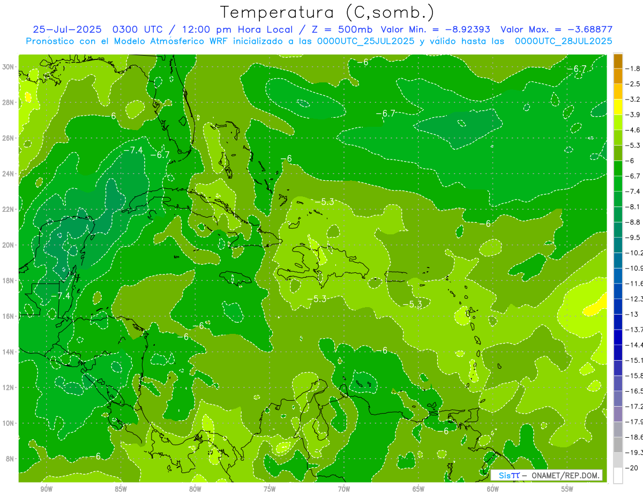This screenshot has height=496, width=643.
Task: Click the -12.3 colorbar scale label
Action: (634, 299)
